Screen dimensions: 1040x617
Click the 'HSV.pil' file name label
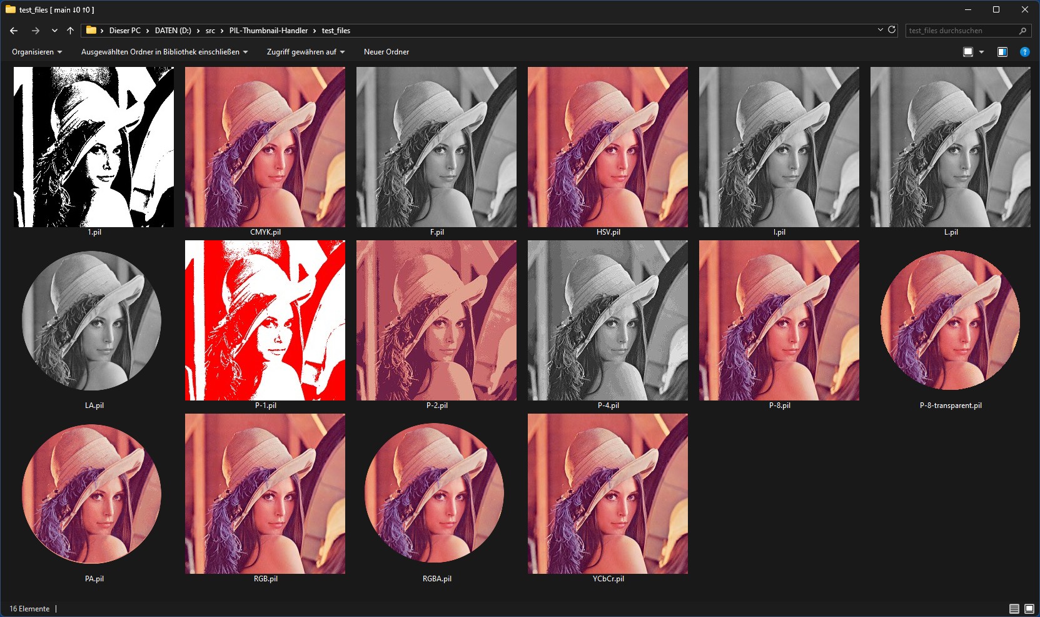[x=608, y=232]
